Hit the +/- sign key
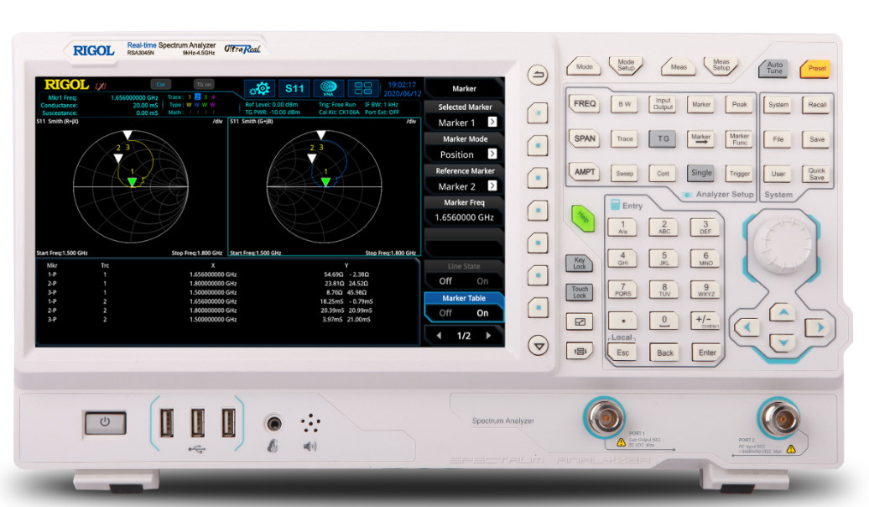 (x=705, y=321)
